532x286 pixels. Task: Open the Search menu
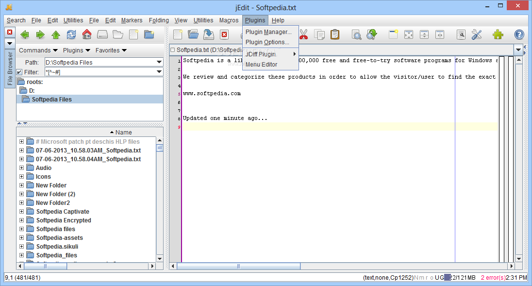16,20
